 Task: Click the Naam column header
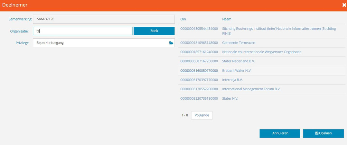coord(227,19)
